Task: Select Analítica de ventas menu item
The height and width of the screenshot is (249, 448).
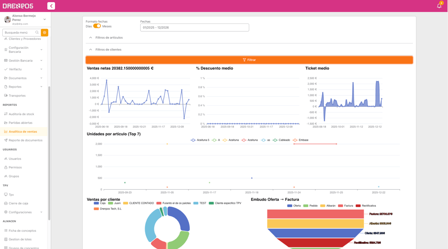Action: click(23, 132)
